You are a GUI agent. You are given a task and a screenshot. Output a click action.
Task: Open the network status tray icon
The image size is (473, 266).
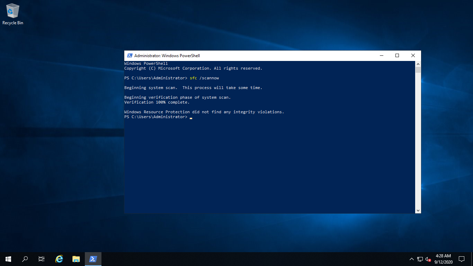[x=420, y=259]
